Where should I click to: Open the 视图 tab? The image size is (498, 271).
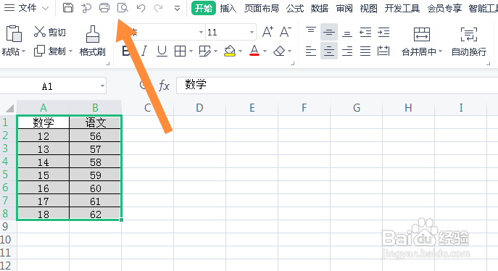(368, 8)
